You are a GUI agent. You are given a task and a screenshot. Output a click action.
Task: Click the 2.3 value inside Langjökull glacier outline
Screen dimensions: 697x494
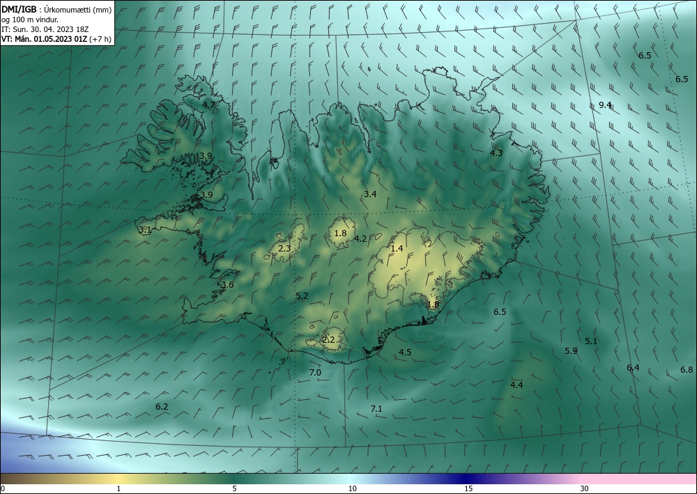(x=284, y=248)
